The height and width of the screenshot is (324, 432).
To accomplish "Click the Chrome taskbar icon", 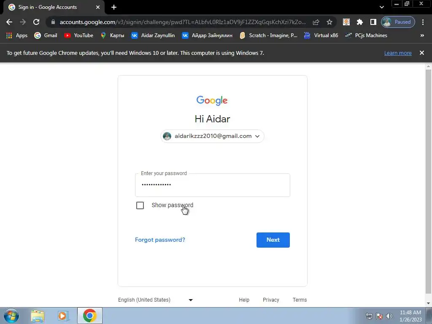I will 89,316.
